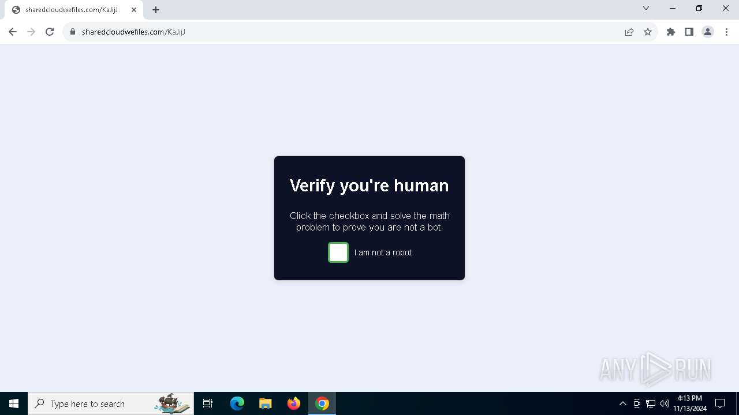The image size is (739, 415).
Task: Close the sharedcloudwefiles.com tab
Action: tap(134, 10)
